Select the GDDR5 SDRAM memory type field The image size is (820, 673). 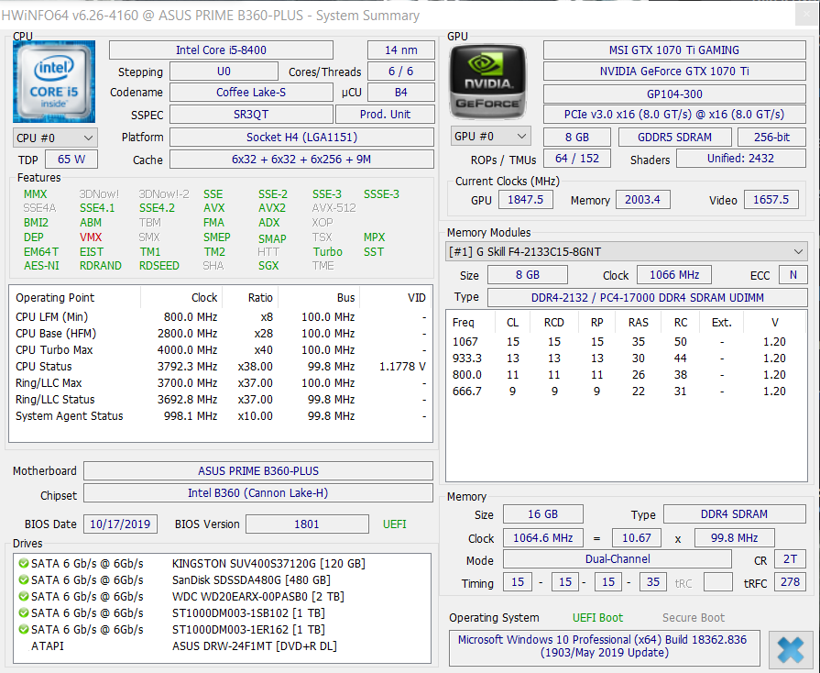pyautogui.click(x=674, y=138)
